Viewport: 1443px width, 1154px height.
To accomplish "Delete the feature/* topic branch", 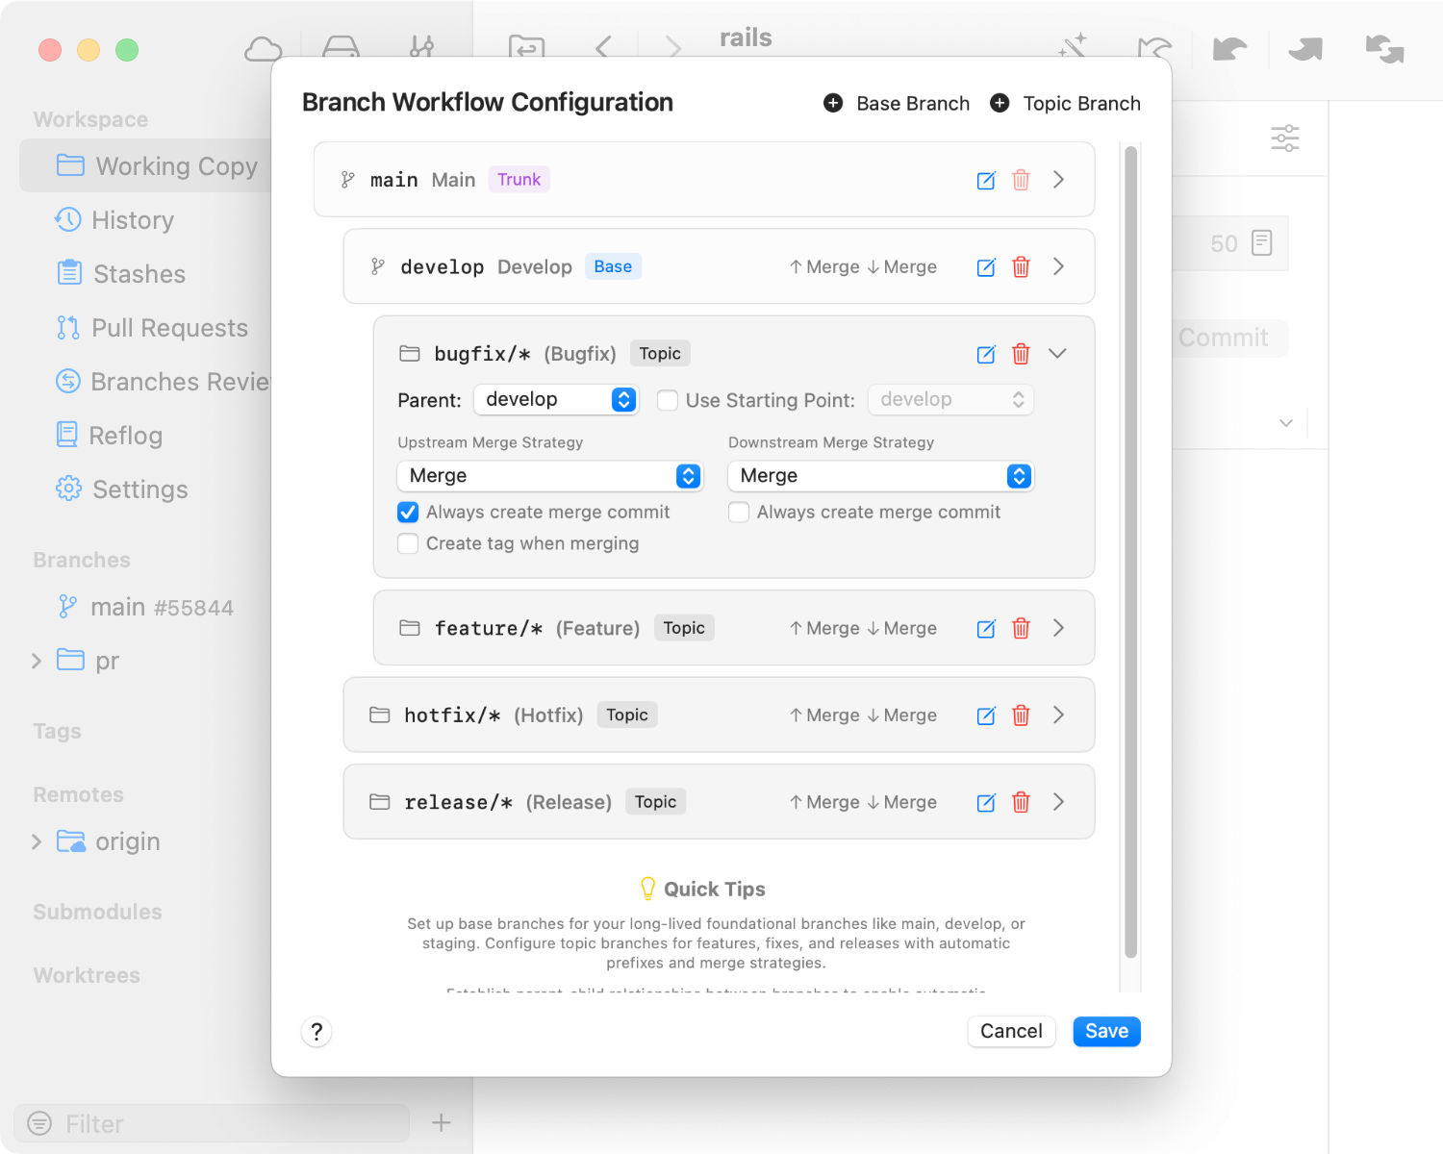I will (x=1021, y=628).
